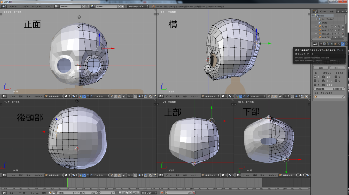This screenshot has width=349, height=195.
Task: Click the コピー modifier button
Action: 337,68
